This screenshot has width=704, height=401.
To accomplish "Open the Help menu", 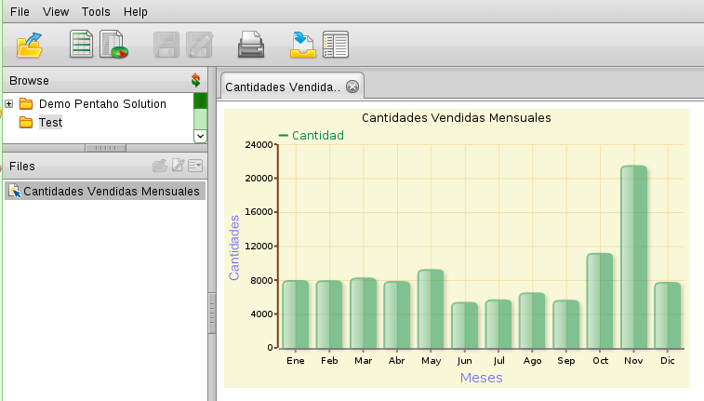I will (136, 12).
